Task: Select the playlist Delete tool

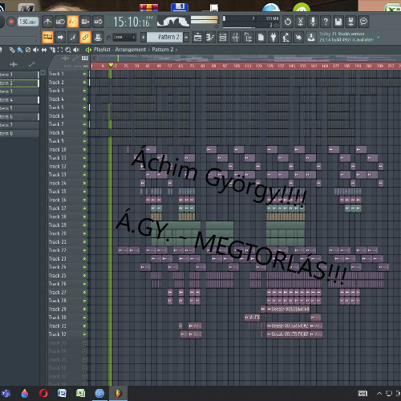Action: click(28, 50)
